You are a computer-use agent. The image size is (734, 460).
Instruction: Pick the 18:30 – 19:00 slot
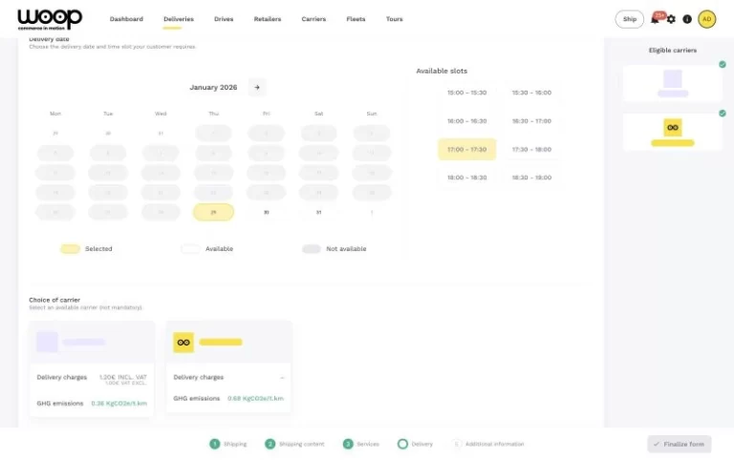click(531, 178)
